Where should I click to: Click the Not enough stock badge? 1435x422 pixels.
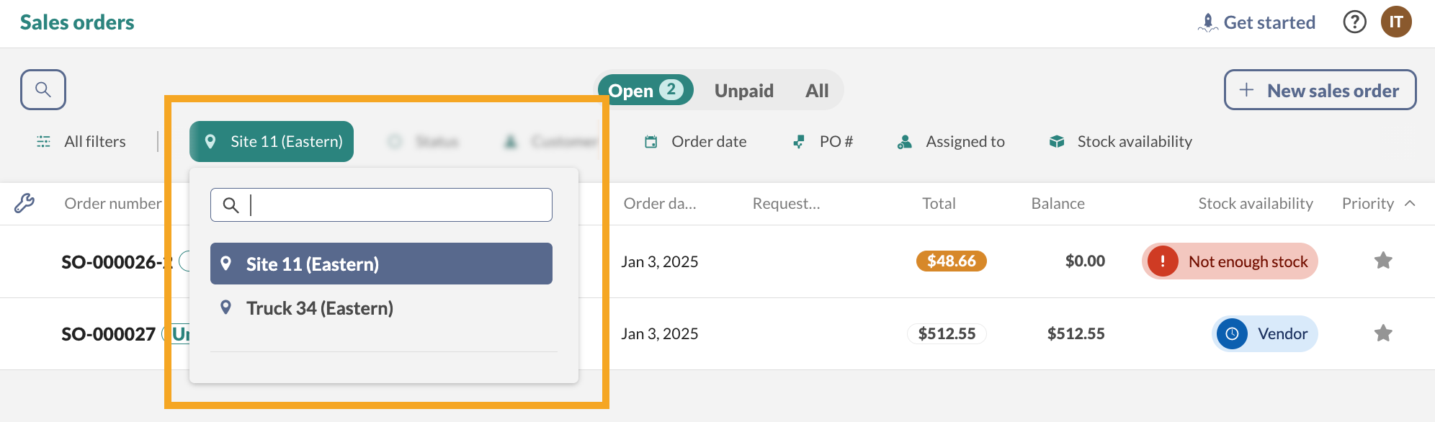click(1230, 261)
